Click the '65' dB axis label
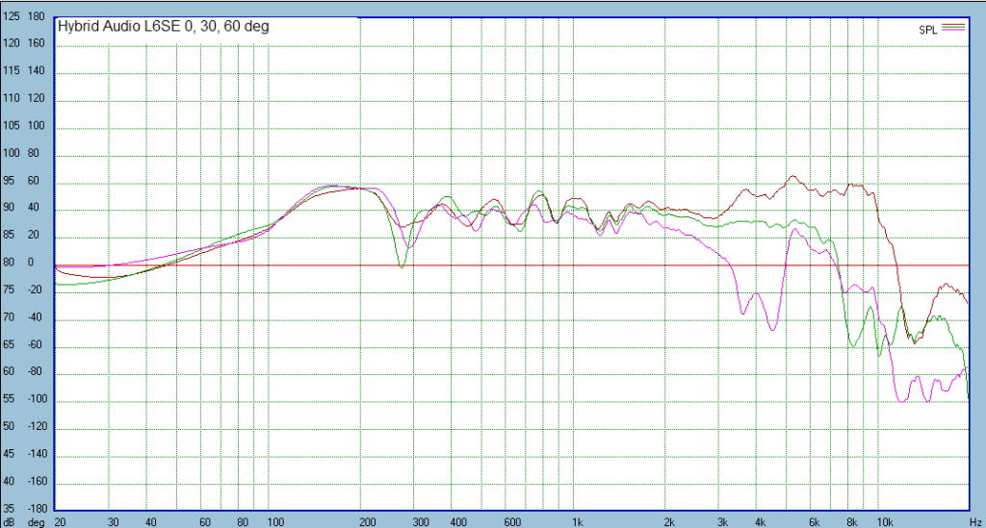 (x=9, y=344)
